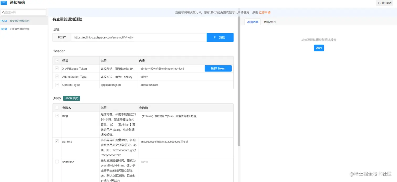
Task: Click the JSON 格式 badge
Action: click(71, 98)
